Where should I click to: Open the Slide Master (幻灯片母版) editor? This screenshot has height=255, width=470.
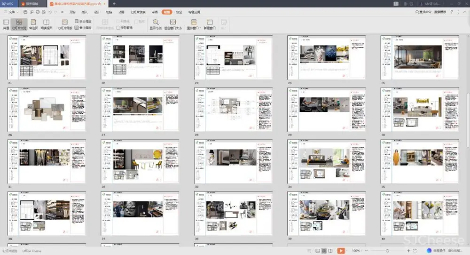[x=64, y=24]
